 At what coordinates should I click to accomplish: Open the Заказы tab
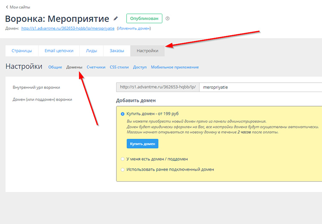[x=117, y=51]
